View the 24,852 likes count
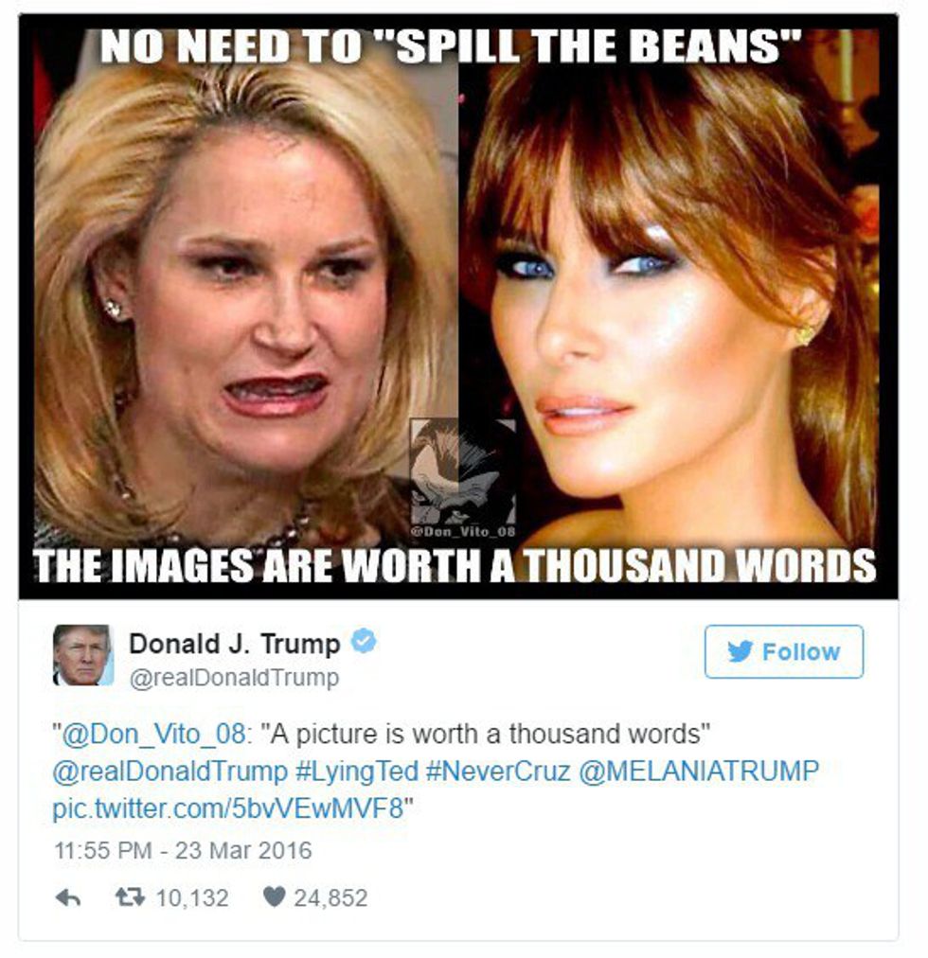Image resolution: width=928 pixels, height=958 pixels. coord(330,898)
